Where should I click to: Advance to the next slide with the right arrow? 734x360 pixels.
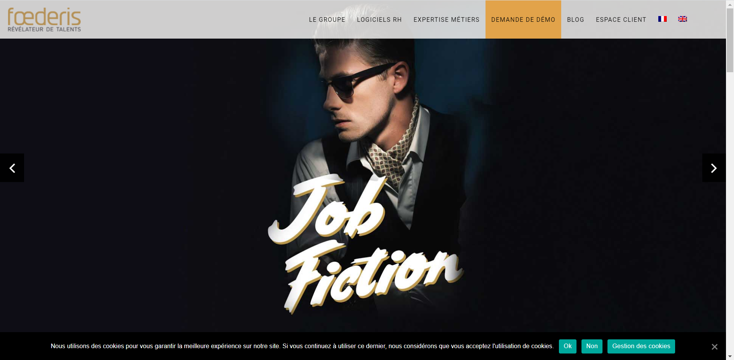pyautogui.click(x=714, y=168)
